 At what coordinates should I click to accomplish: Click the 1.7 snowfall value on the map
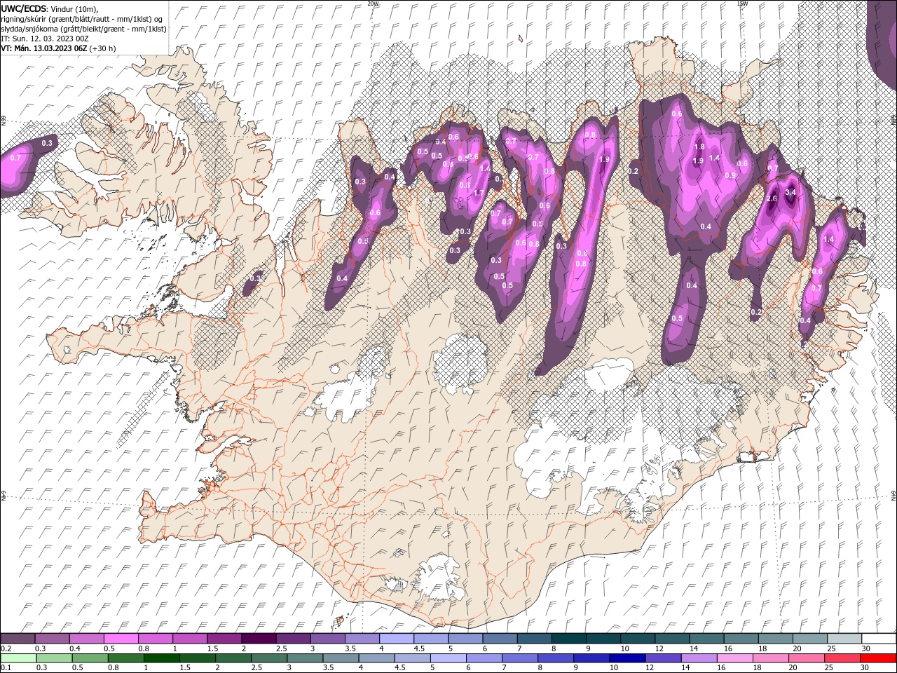479,193
